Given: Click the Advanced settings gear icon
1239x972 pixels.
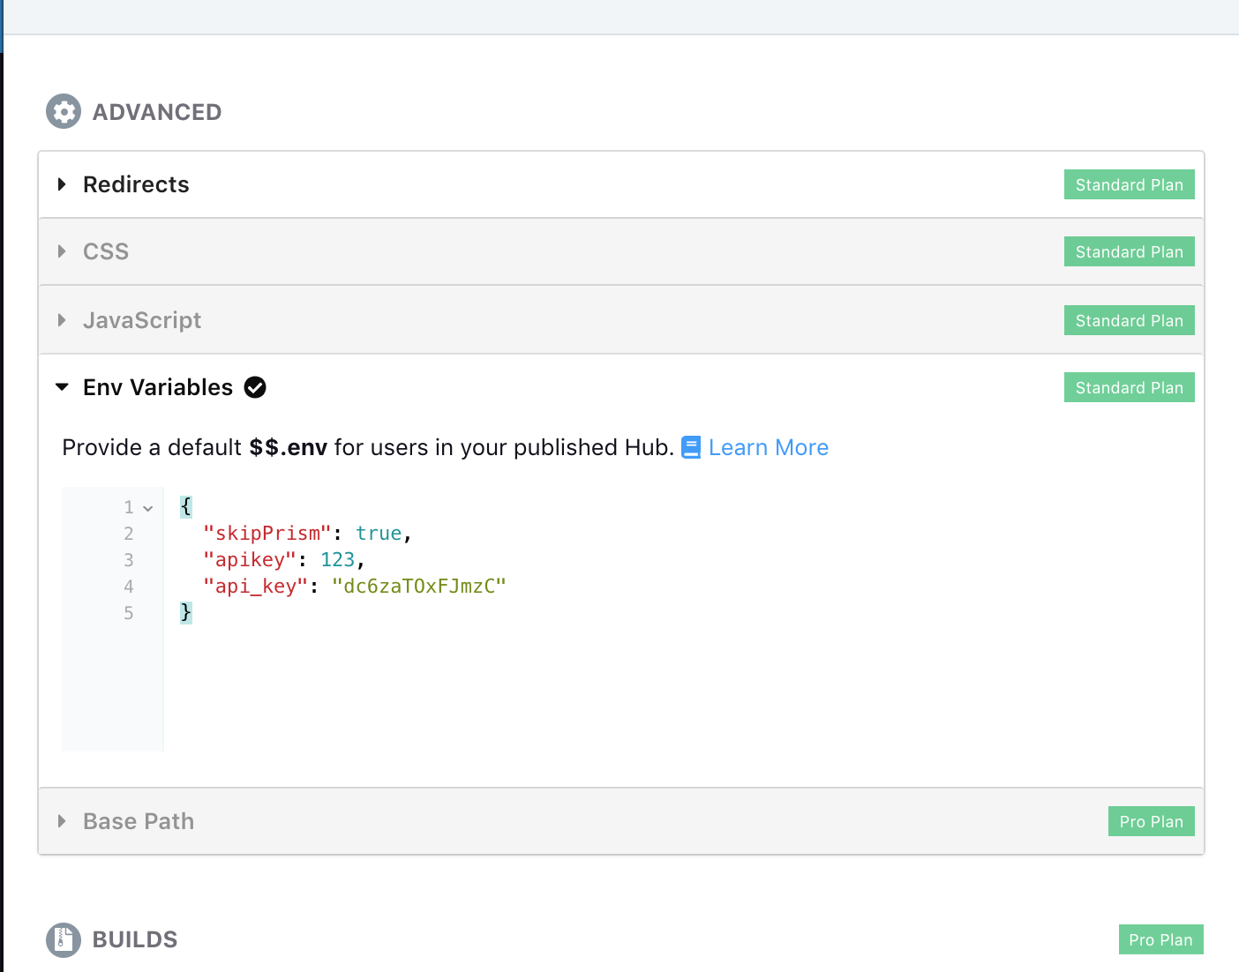Looking at the screenshot, I should [x=63, y=111].
